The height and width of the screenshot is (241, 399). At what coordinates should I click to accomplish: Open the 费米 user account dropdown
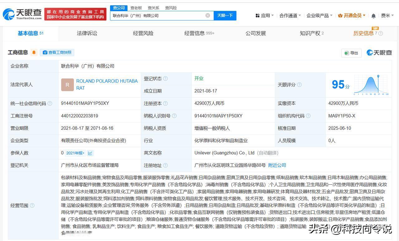[x=387, y=16]
